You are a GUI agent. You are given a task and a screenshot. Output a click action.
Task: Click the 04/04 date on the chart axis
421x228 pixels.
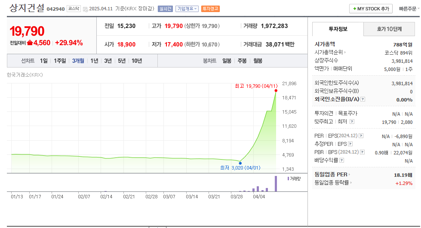click(x=259, y=197)
